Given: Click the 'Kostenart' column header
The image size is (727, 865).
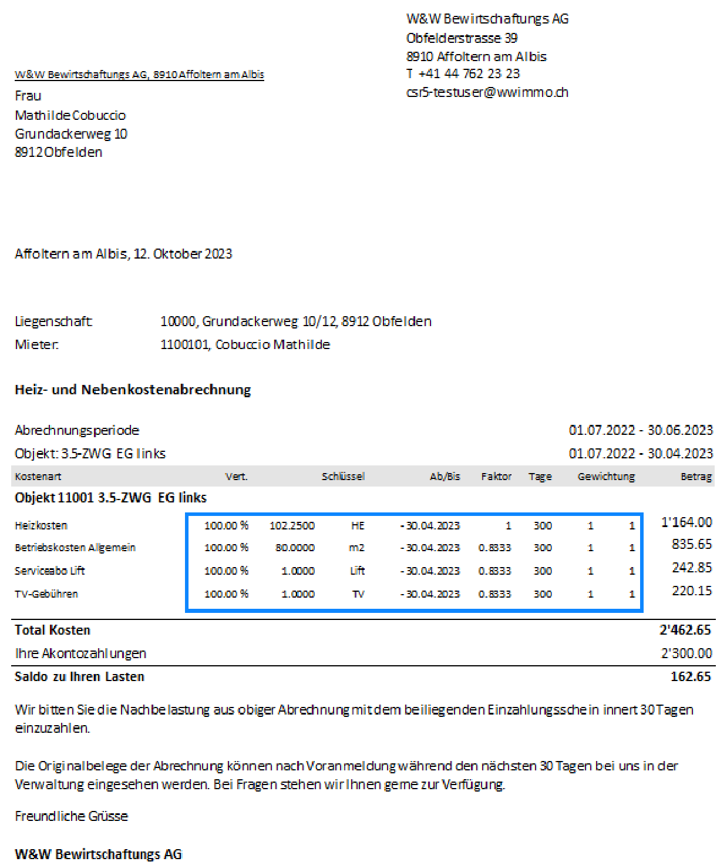Looking at the screenshot, I should tap(38, 477).
